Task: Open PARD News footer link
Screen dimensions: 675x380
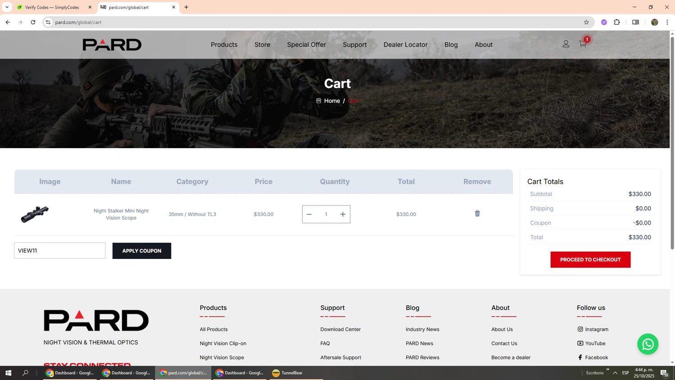Action: tap(419, 343)
